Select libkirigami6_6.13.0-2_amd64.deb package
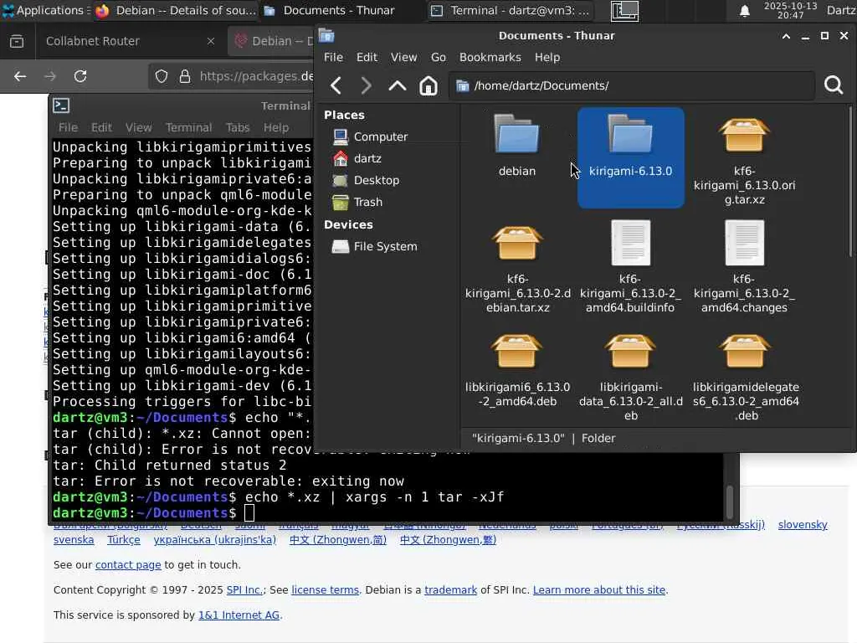 pyautogui.click(x=517, y=371)
